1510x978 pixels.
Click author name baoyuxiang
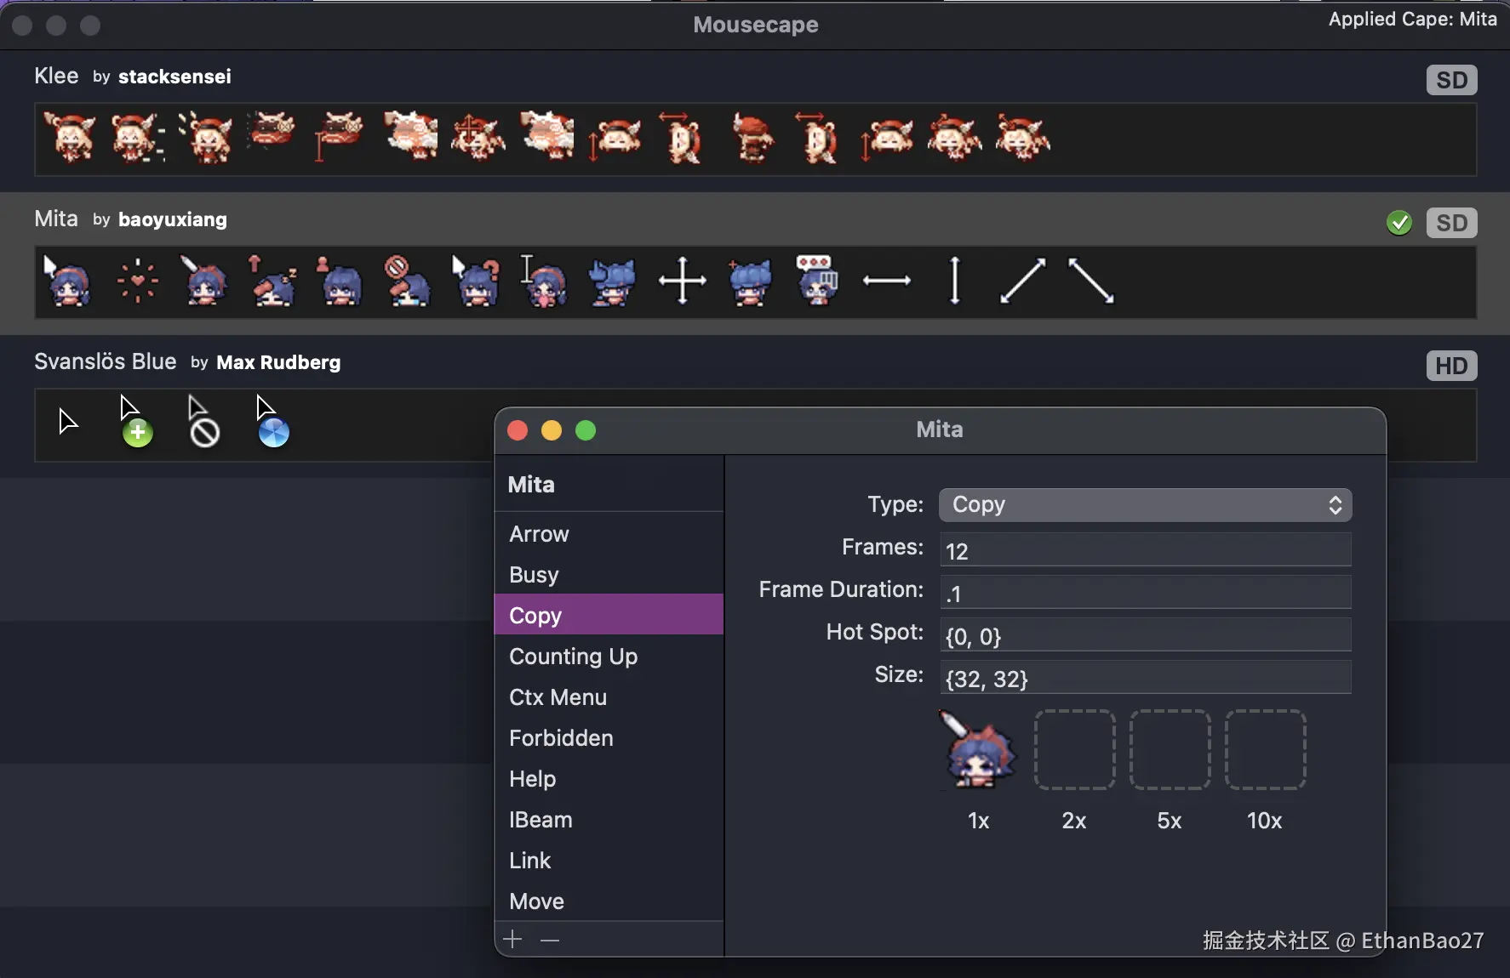pyautogui.click(x=173, y=219)
